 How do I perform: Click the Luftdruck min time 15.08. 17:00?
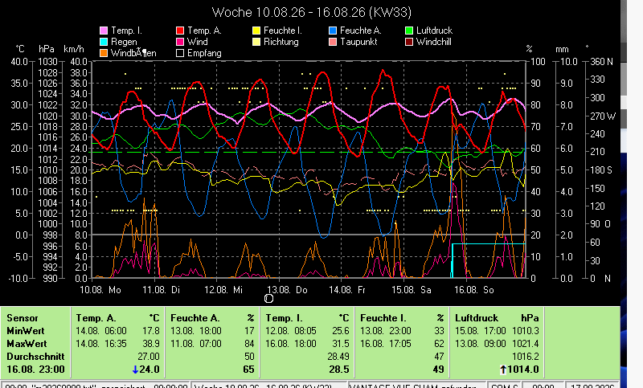(x=480, y=331)
